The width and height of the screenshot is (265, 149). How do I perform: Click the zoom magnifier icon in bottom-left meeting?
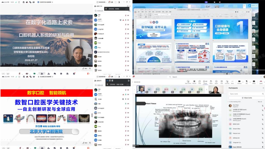pos(90,143)
